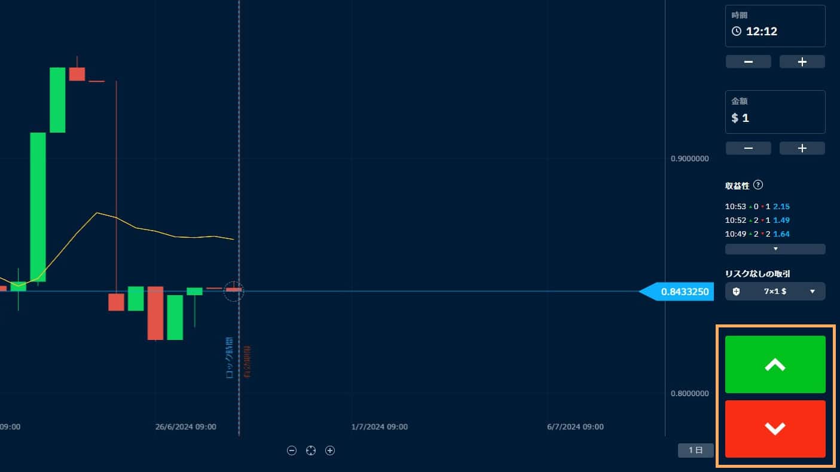Click the 0.9000000 price axis label
840x472 pixels.
tap(690, 159)
